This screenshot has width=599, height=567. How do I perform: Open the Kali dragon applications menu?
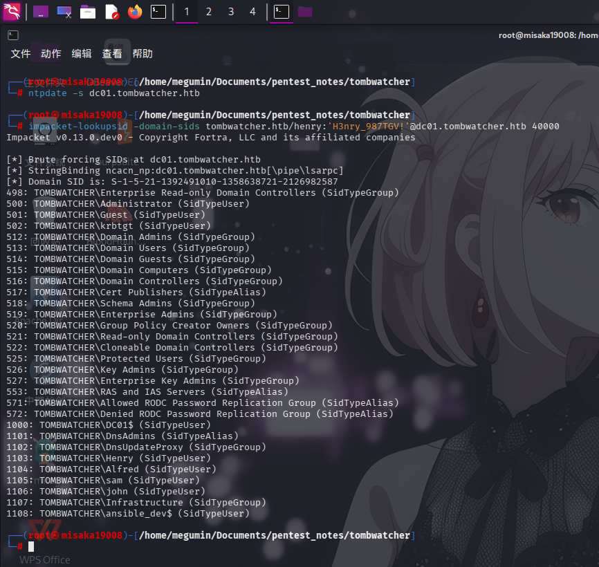[12, 12]
